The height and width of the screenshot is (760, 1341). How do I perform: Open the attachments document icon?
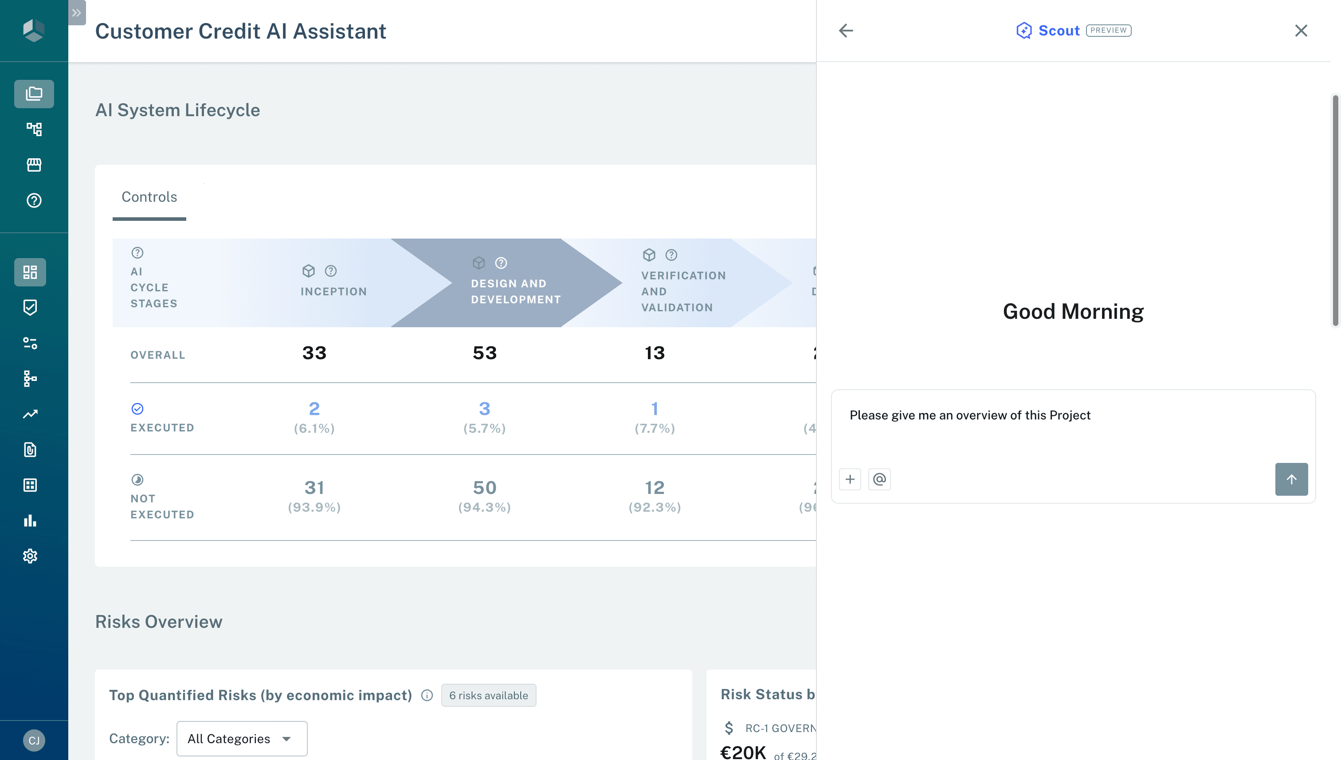point(30,450)
